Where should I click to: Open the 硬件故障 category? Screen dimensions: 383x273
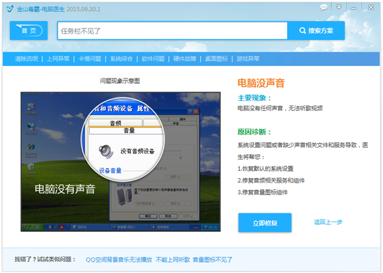(x=185, y=59)
